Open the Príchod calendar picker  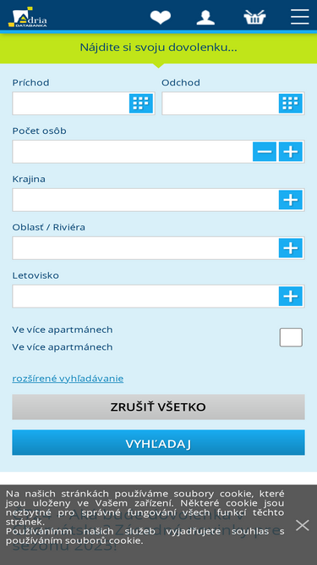click(x=141, y=103)
